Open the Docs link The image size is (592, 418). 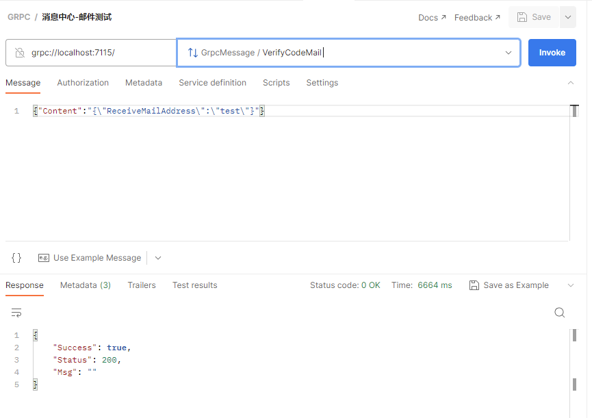tap(432, 18)
